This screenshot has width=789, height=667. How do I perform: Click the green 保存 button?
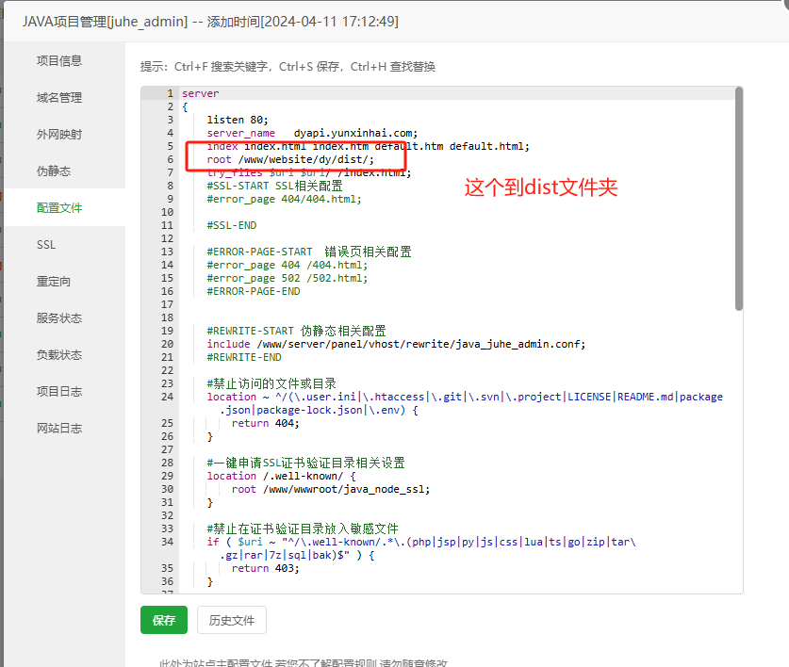tap(164, 620)
